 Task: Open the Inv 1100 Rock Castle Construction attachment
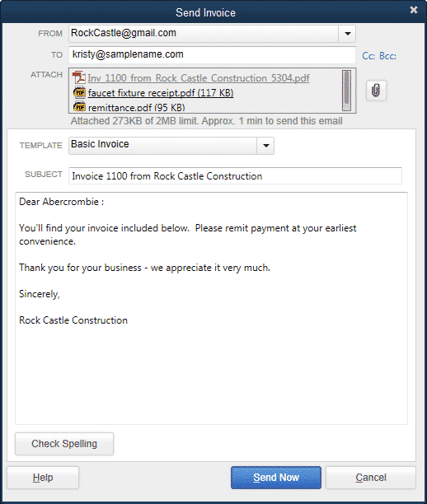point(198,78)
